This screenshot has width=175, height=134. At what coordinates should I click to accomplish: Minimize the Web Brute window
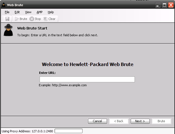point(158,5)
